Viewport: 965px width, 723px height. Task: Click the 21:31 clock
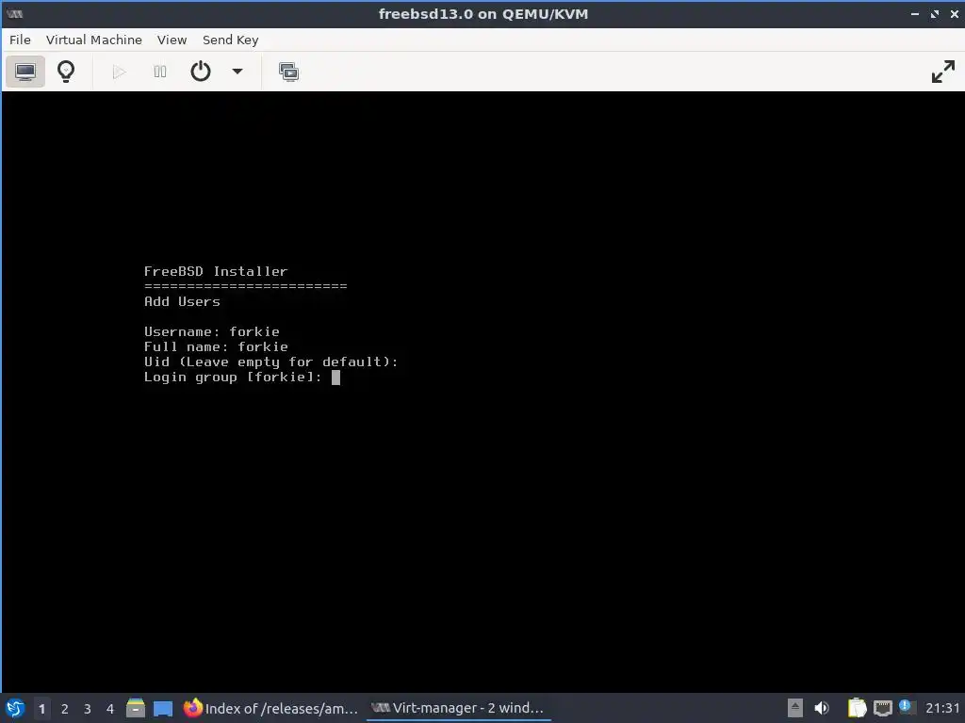[942, 708]
